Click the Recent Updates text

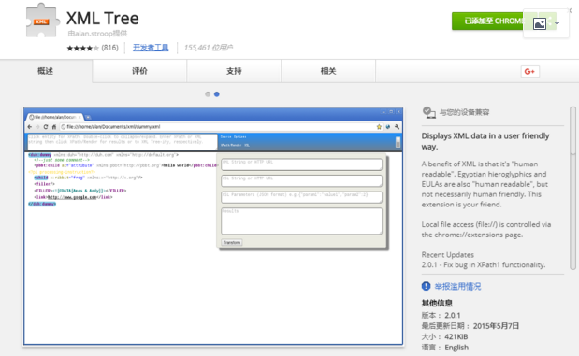click(x=447, y=254)
